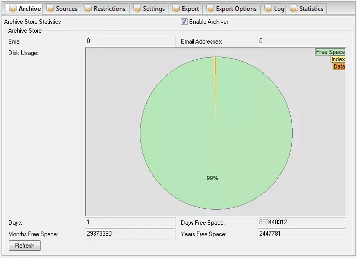Click the Export tab icon
The height and width of the screenshot is (258, 357).
point(176,9)
